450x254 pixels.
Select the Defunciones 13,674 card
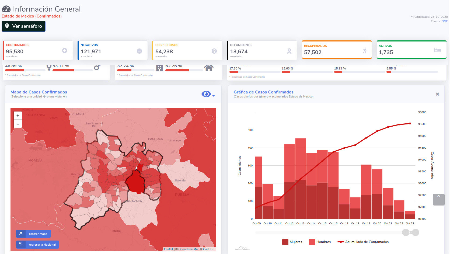click(x=262, y=50)
